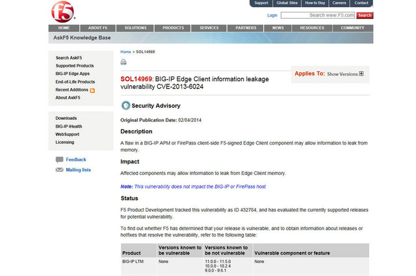This screenshot has width=416, height=276.
Task: Open WebSupport sidebar link
Action: click(x=67, y=134)
